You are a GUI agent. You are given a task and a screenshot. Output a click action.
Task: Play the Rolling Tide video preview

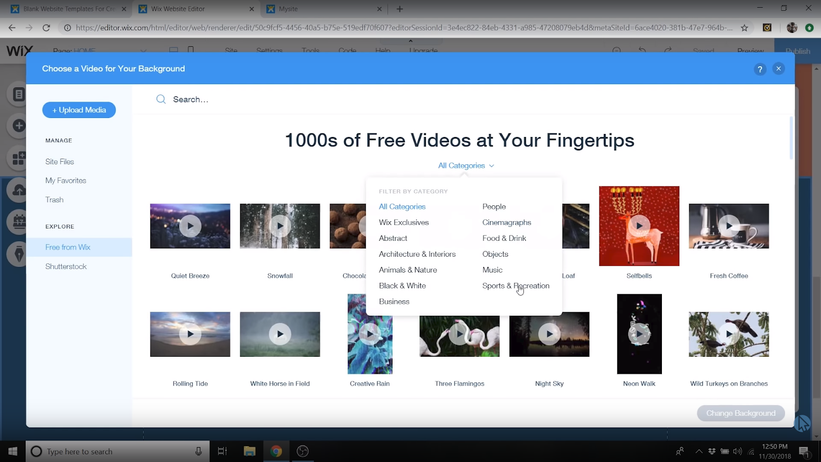tap(190, 334)
